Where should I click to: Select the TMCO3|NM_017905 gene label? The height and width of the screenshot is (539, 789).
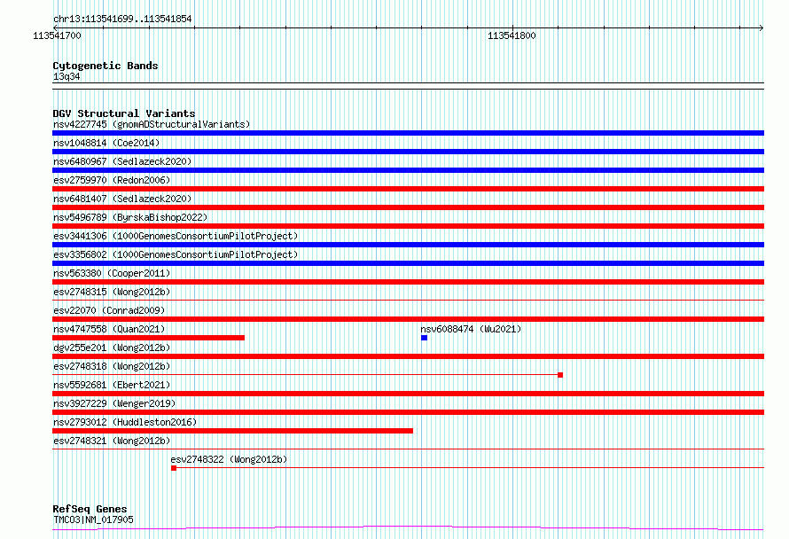click(93, 519)
